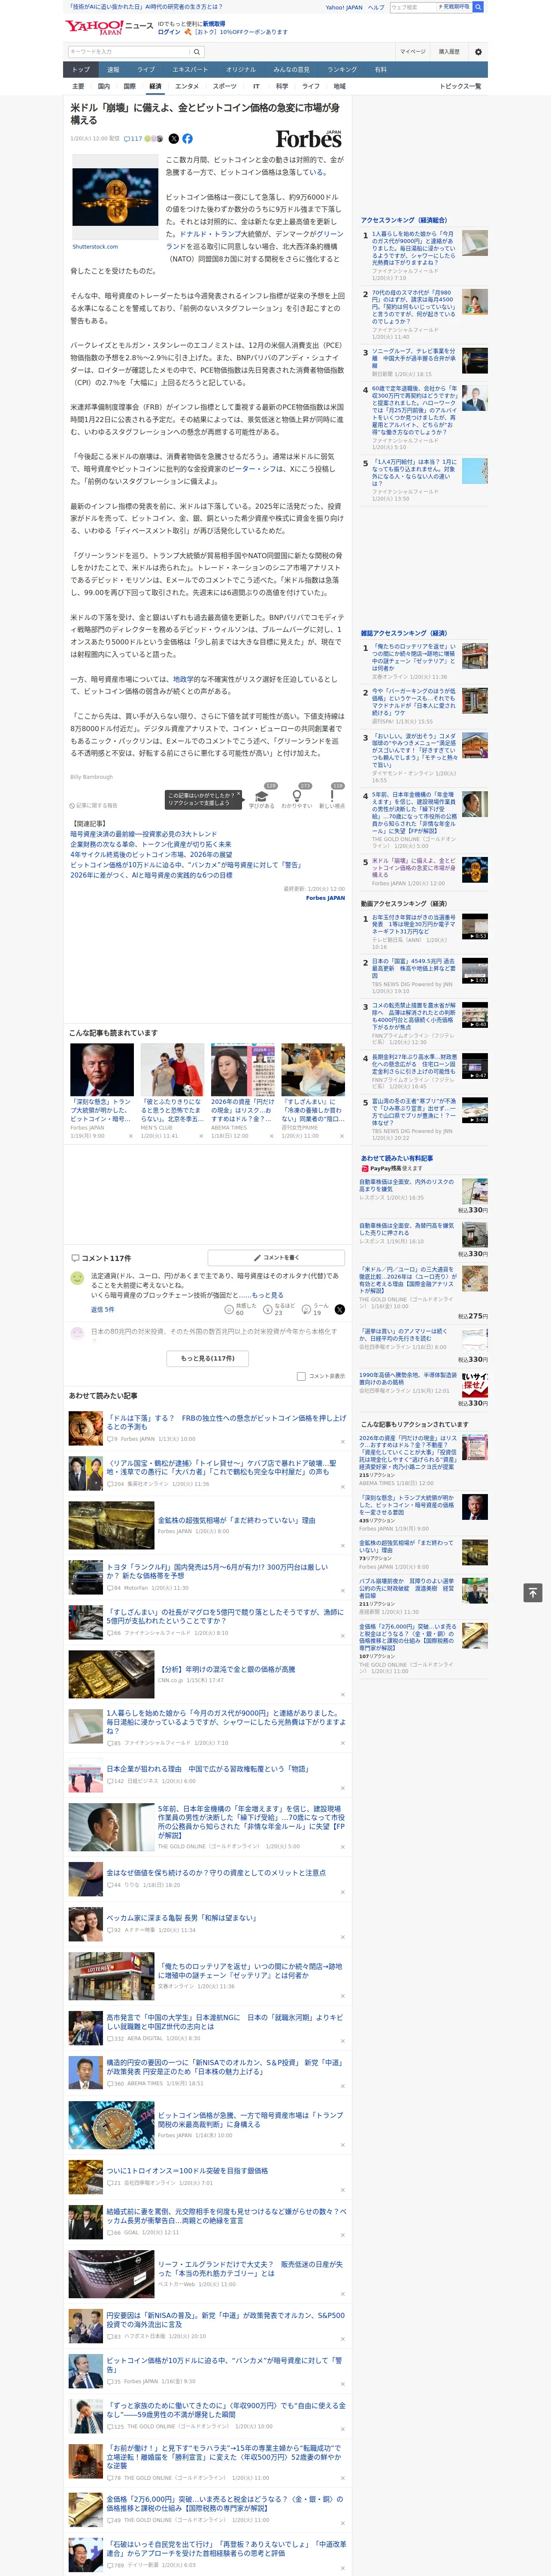
Task: Click the 'ログイン' link
Action: [169, 32]
